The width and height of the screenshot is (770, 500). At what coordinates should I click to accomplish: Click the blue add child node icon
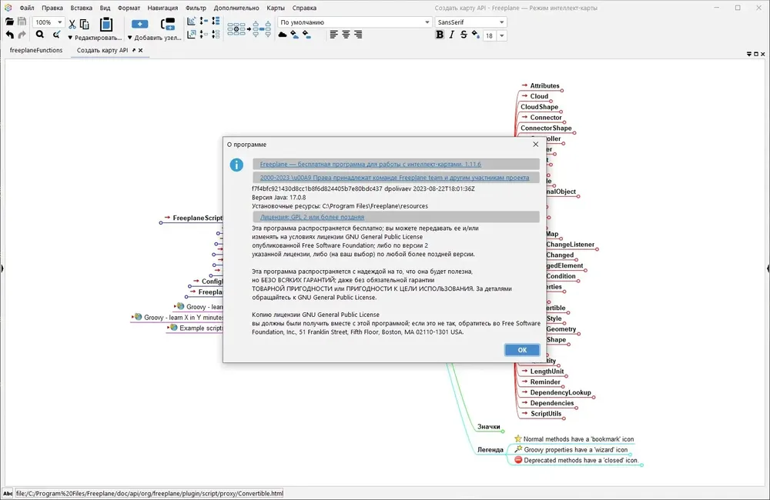point(140,24)
